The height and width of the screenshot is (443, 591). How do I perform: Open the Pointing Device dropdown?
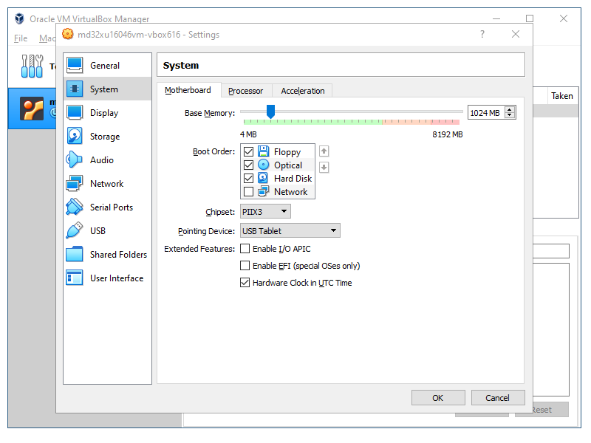[x=290, y=231]
